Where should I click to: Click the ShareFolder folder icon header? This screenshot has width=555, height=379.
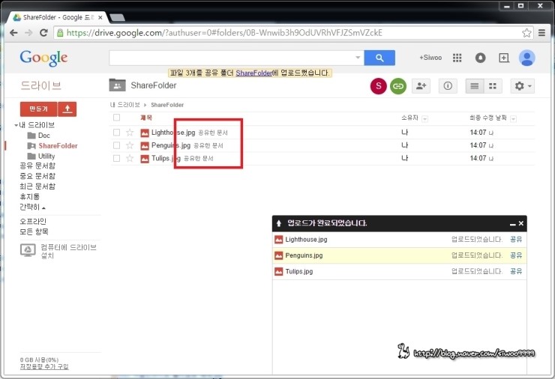coord(117,85)
